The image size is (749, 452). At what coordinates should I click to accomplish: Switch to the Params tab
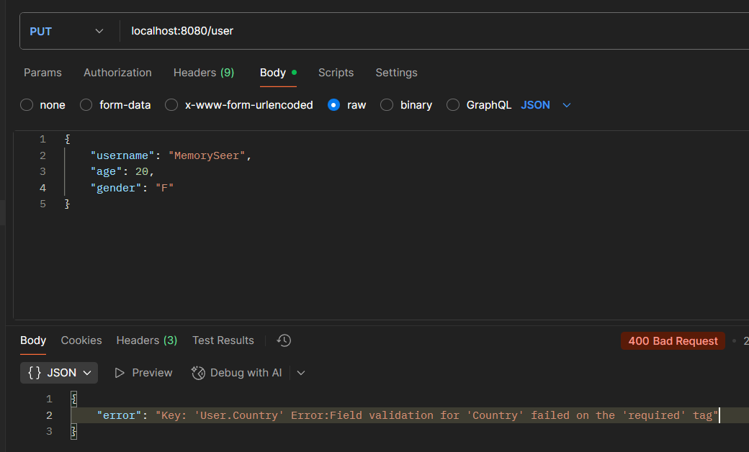point(42,73)
